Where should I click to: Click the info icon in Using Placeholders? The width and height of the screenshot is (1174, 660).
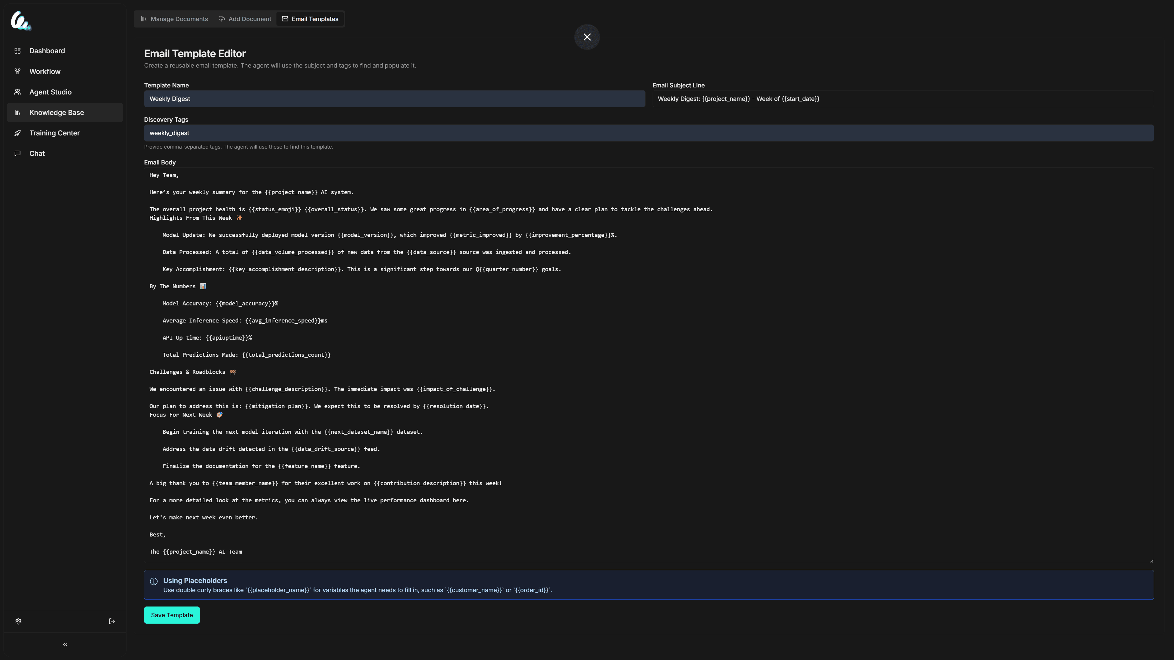[x=154, y=581]
